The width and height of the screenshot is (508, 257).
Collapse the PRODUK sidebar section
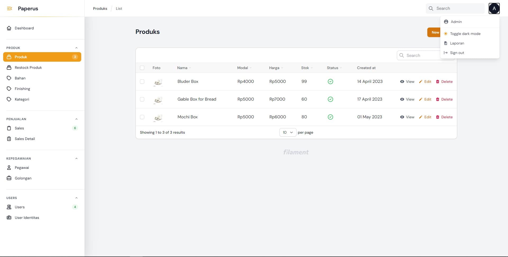click(x=76, y=48)
